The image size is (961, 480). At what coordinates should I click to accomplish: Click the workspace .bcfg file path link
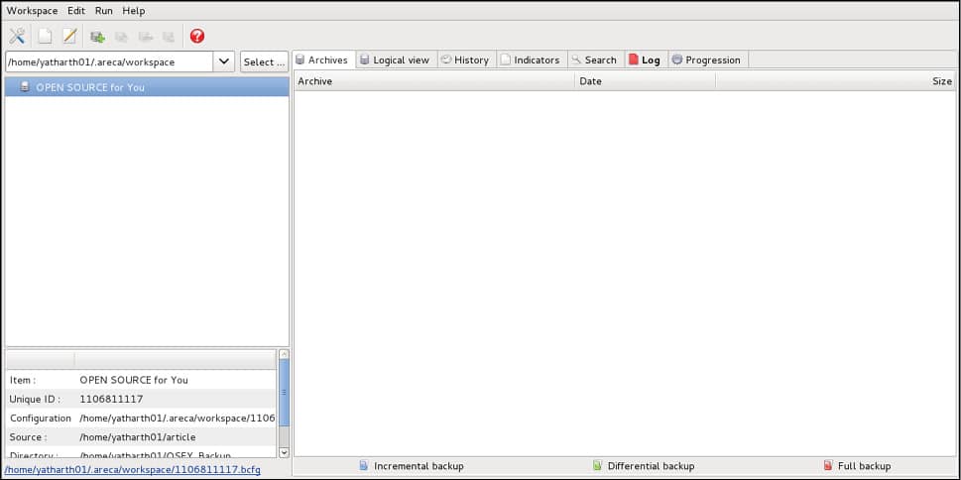[x=133, y=469]
